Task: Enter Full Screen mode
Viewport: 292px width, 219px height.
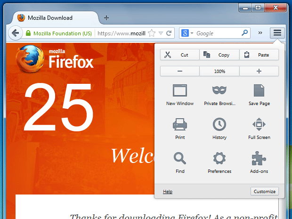Action: click(x=259, y=129)
